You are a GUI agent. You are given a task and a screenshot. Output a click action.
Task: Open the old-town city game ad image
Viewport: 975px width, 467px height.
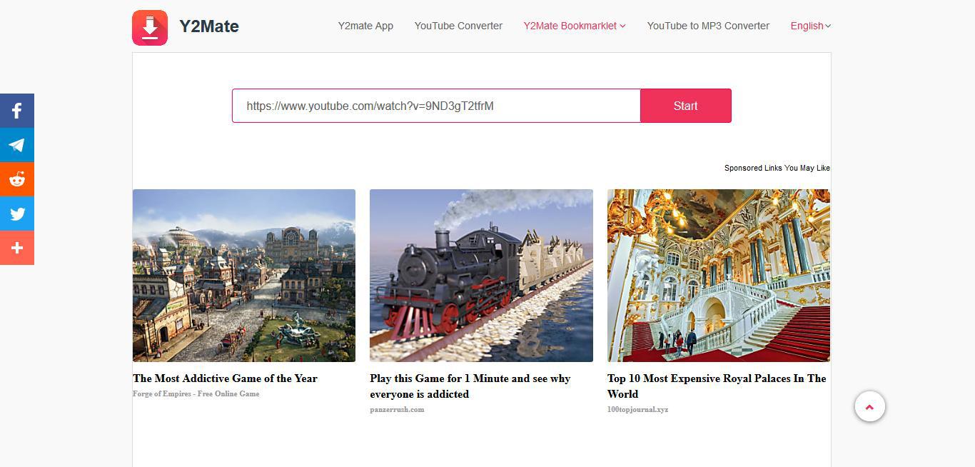tap(244, 276)
